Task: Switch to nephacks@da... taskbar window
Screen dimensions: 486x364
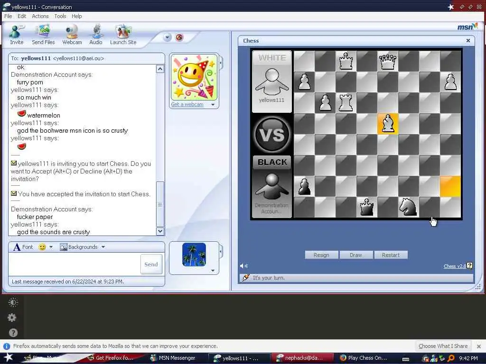Action: coord(301,358)
